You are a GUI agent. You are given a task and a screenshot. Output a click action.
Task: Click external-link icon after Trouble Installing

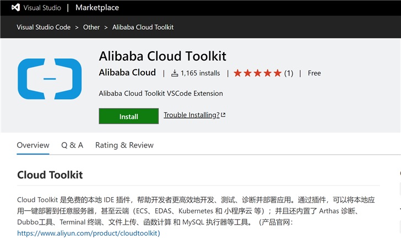point(223,115)
